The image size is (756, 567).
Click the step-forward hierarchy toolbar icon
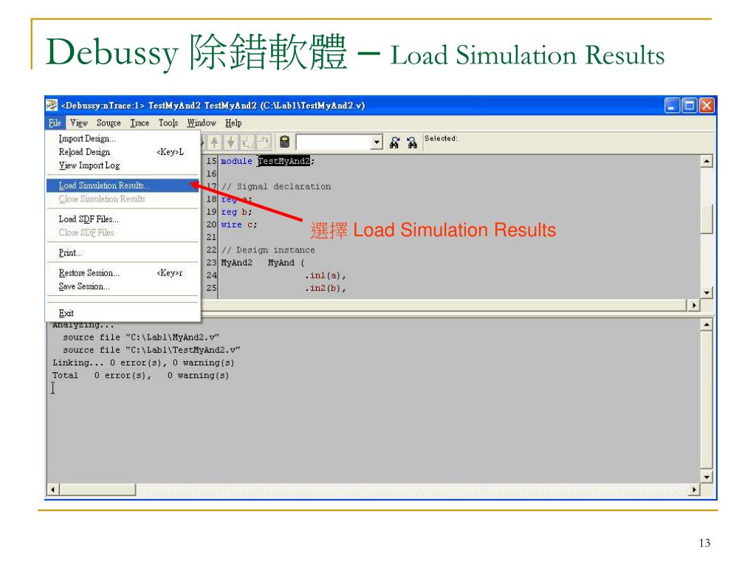(264, 142)
